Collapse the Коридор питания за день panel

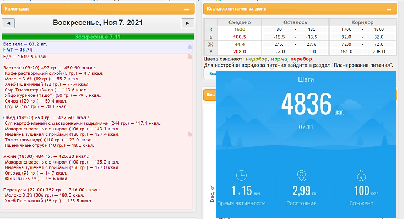pos(389,9)
